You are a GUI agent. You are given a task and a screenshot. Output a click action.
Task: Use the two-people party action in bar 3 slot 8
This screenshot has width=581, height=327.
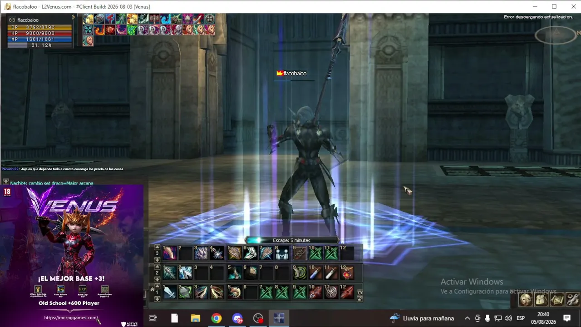(x=282, y=253)
